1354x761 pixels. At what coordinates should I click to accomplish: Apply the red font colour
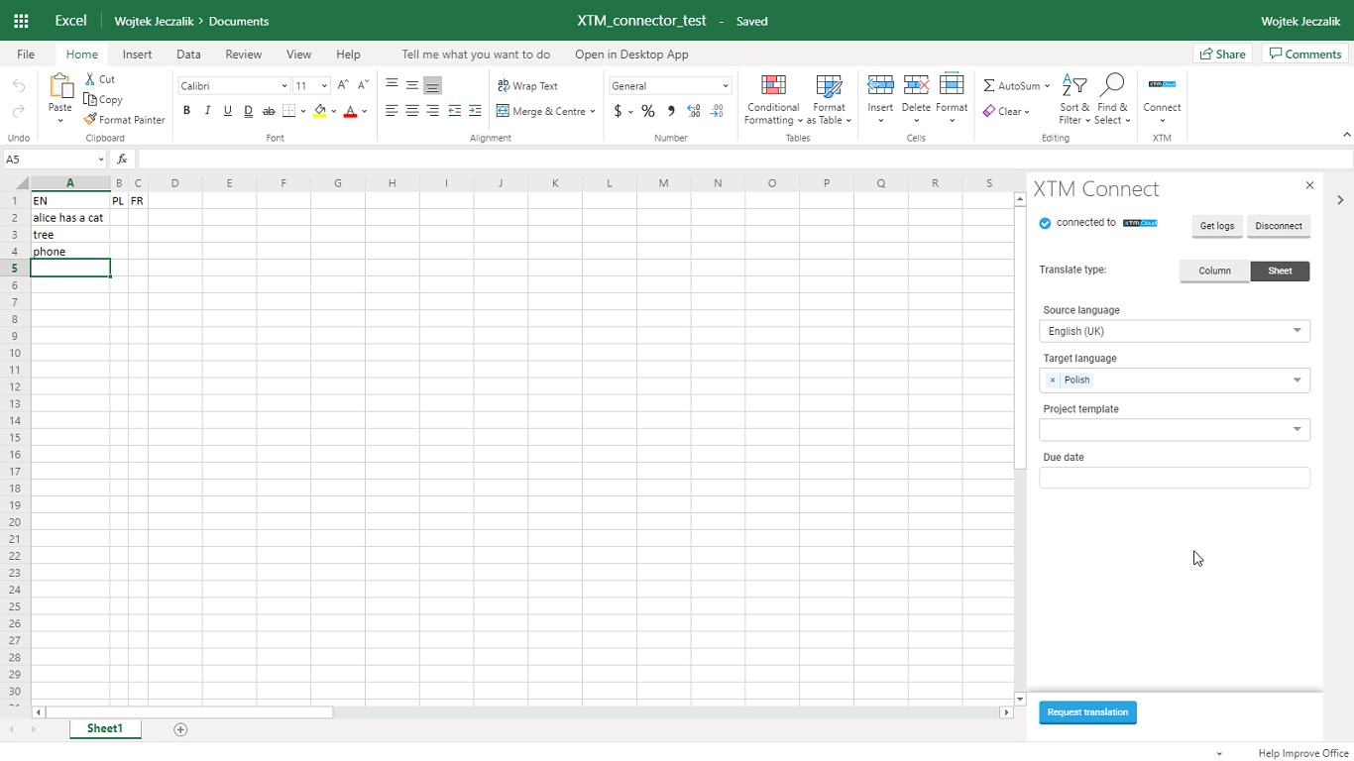point(350,111)
